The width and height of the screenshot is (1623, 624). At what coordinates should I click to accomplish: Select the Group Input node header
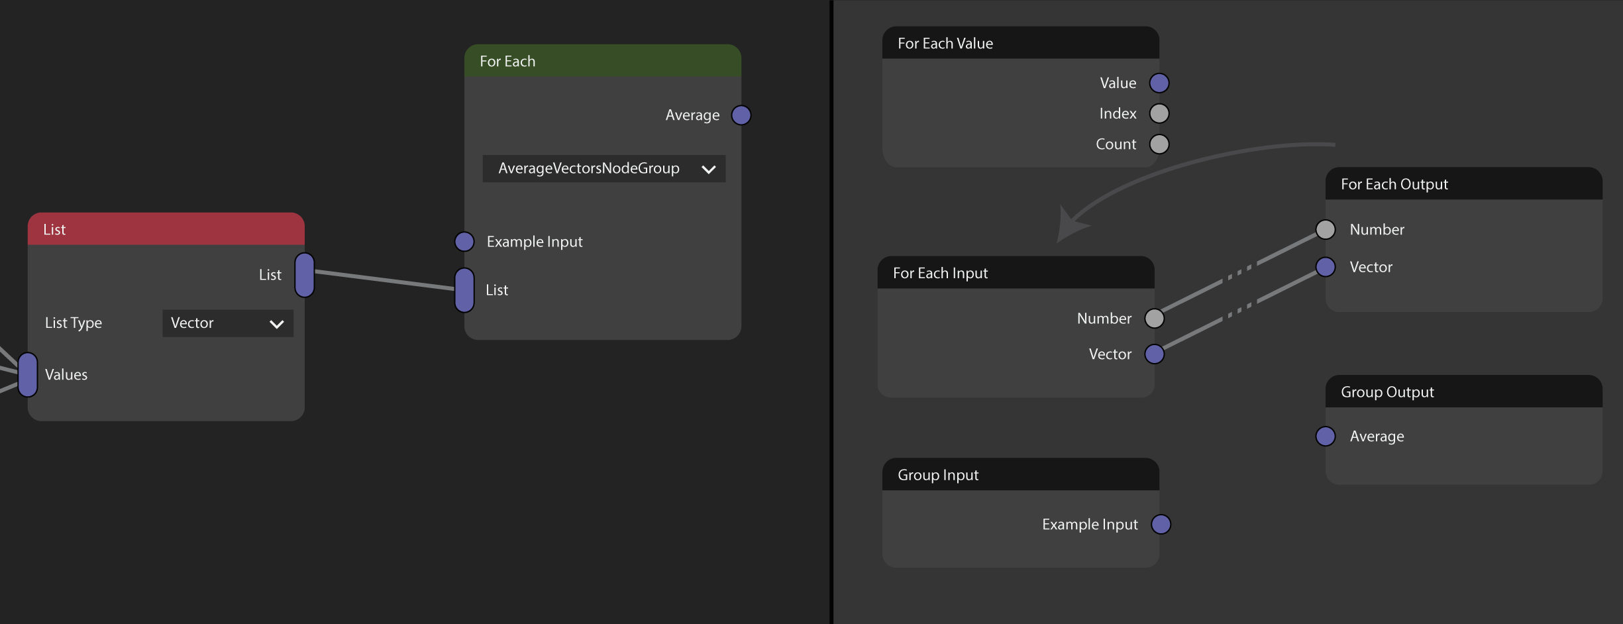pos(1021,474)
